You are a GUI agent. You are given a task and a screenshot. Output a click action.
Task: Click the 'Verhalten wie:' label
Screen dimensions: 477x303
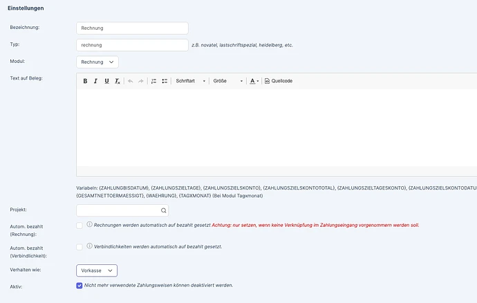pos(26,270)
